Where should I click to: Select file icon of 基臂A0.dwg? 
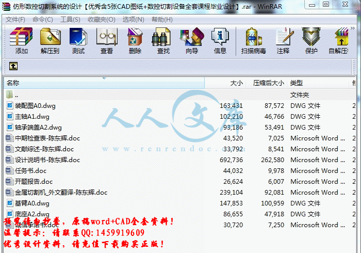[x=10, y=203]
